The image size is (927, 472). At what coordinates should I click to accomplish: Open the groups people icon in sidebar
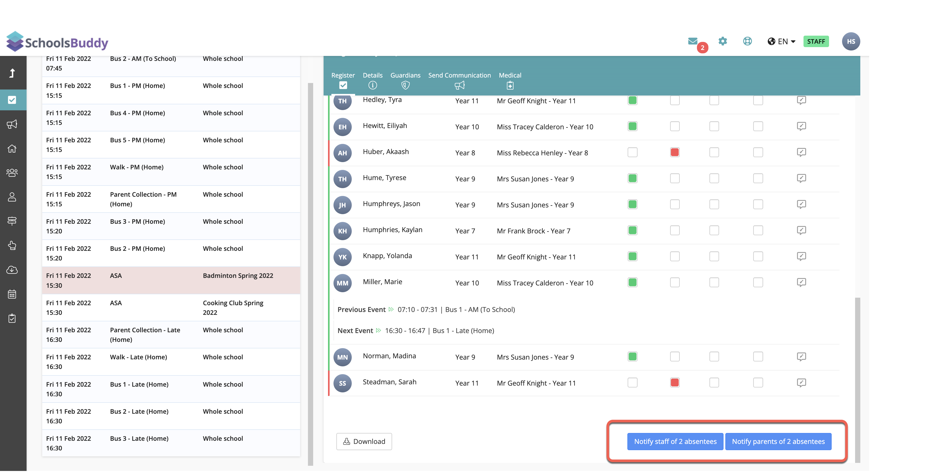[12, 173]
